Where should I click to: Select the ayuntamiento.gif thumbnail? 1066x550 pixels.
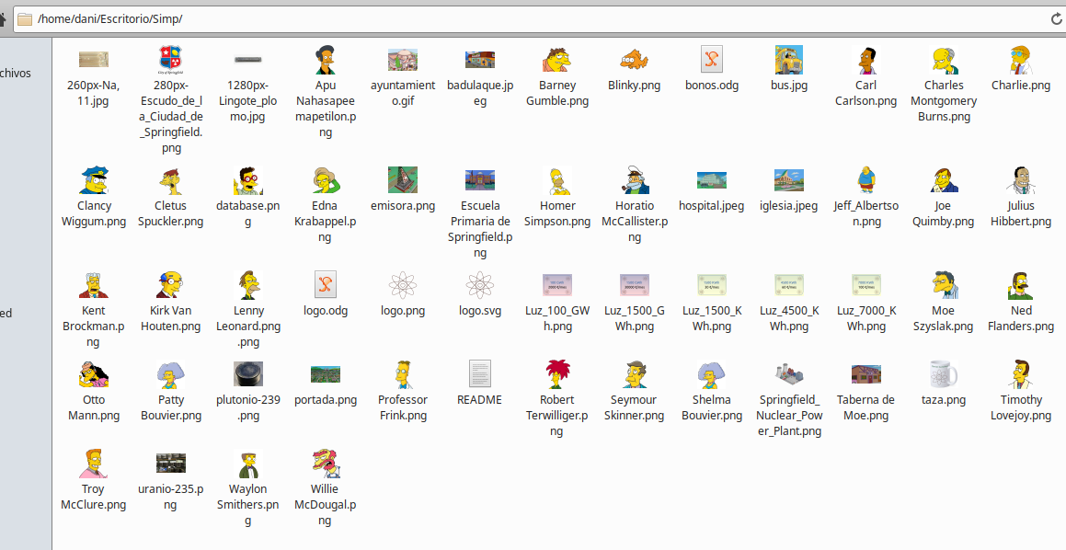pos(403,60)
